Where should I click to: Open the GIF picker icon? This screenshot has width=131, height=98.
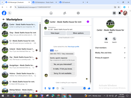[57, 88]
